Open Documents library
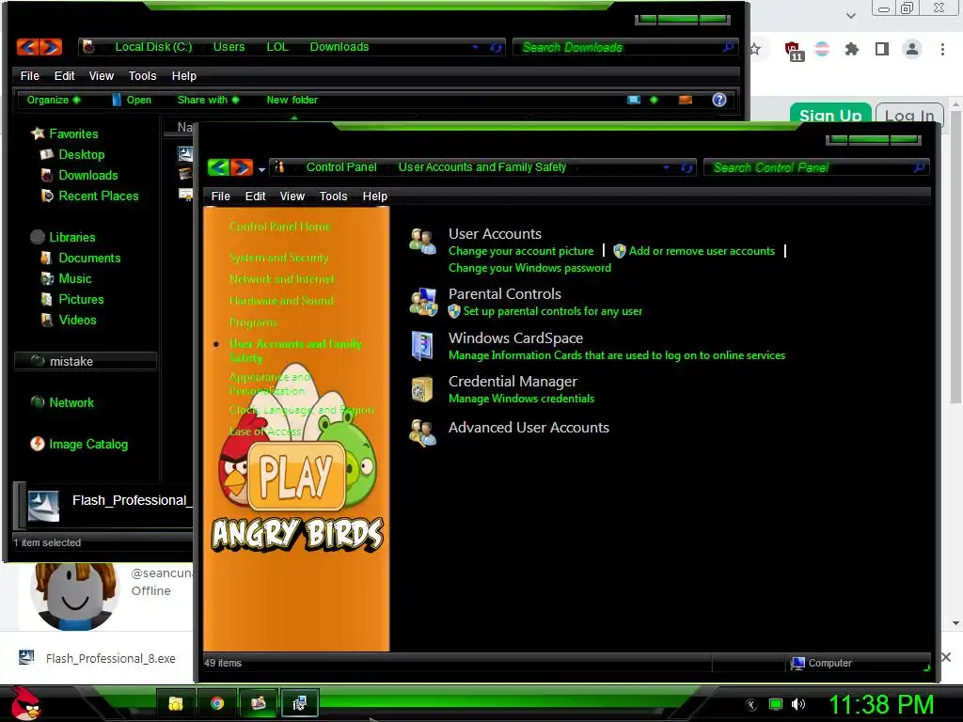Screen dimensions: 963x722 tap(89, 258)
